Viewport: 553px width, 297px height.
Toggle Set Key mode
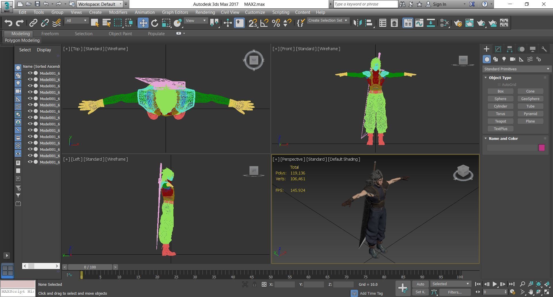coord(420,292)
